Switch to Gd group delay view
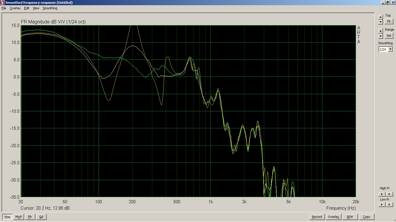 point(41,217)
